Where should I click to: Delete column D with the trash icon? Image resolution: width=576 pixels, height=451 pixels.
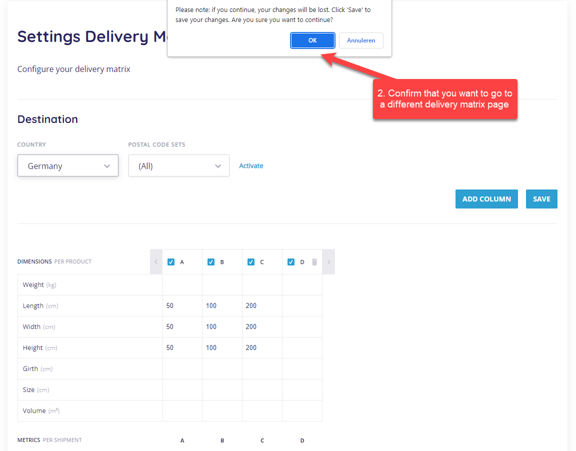(314, 262)
